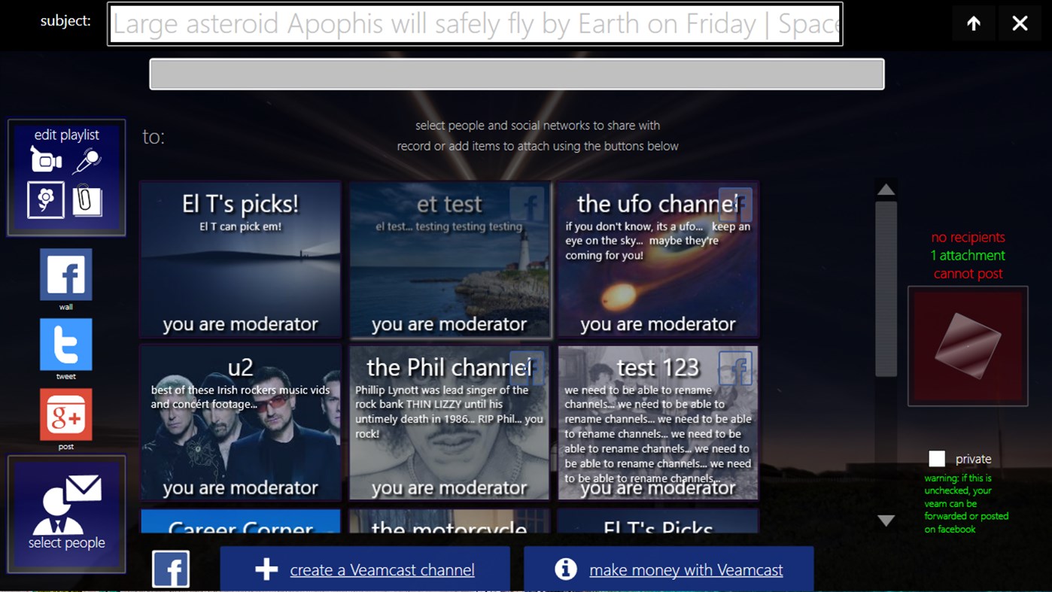
Task: Send a tweet using the Twitter icon
Action: click(x=65, y=345)
